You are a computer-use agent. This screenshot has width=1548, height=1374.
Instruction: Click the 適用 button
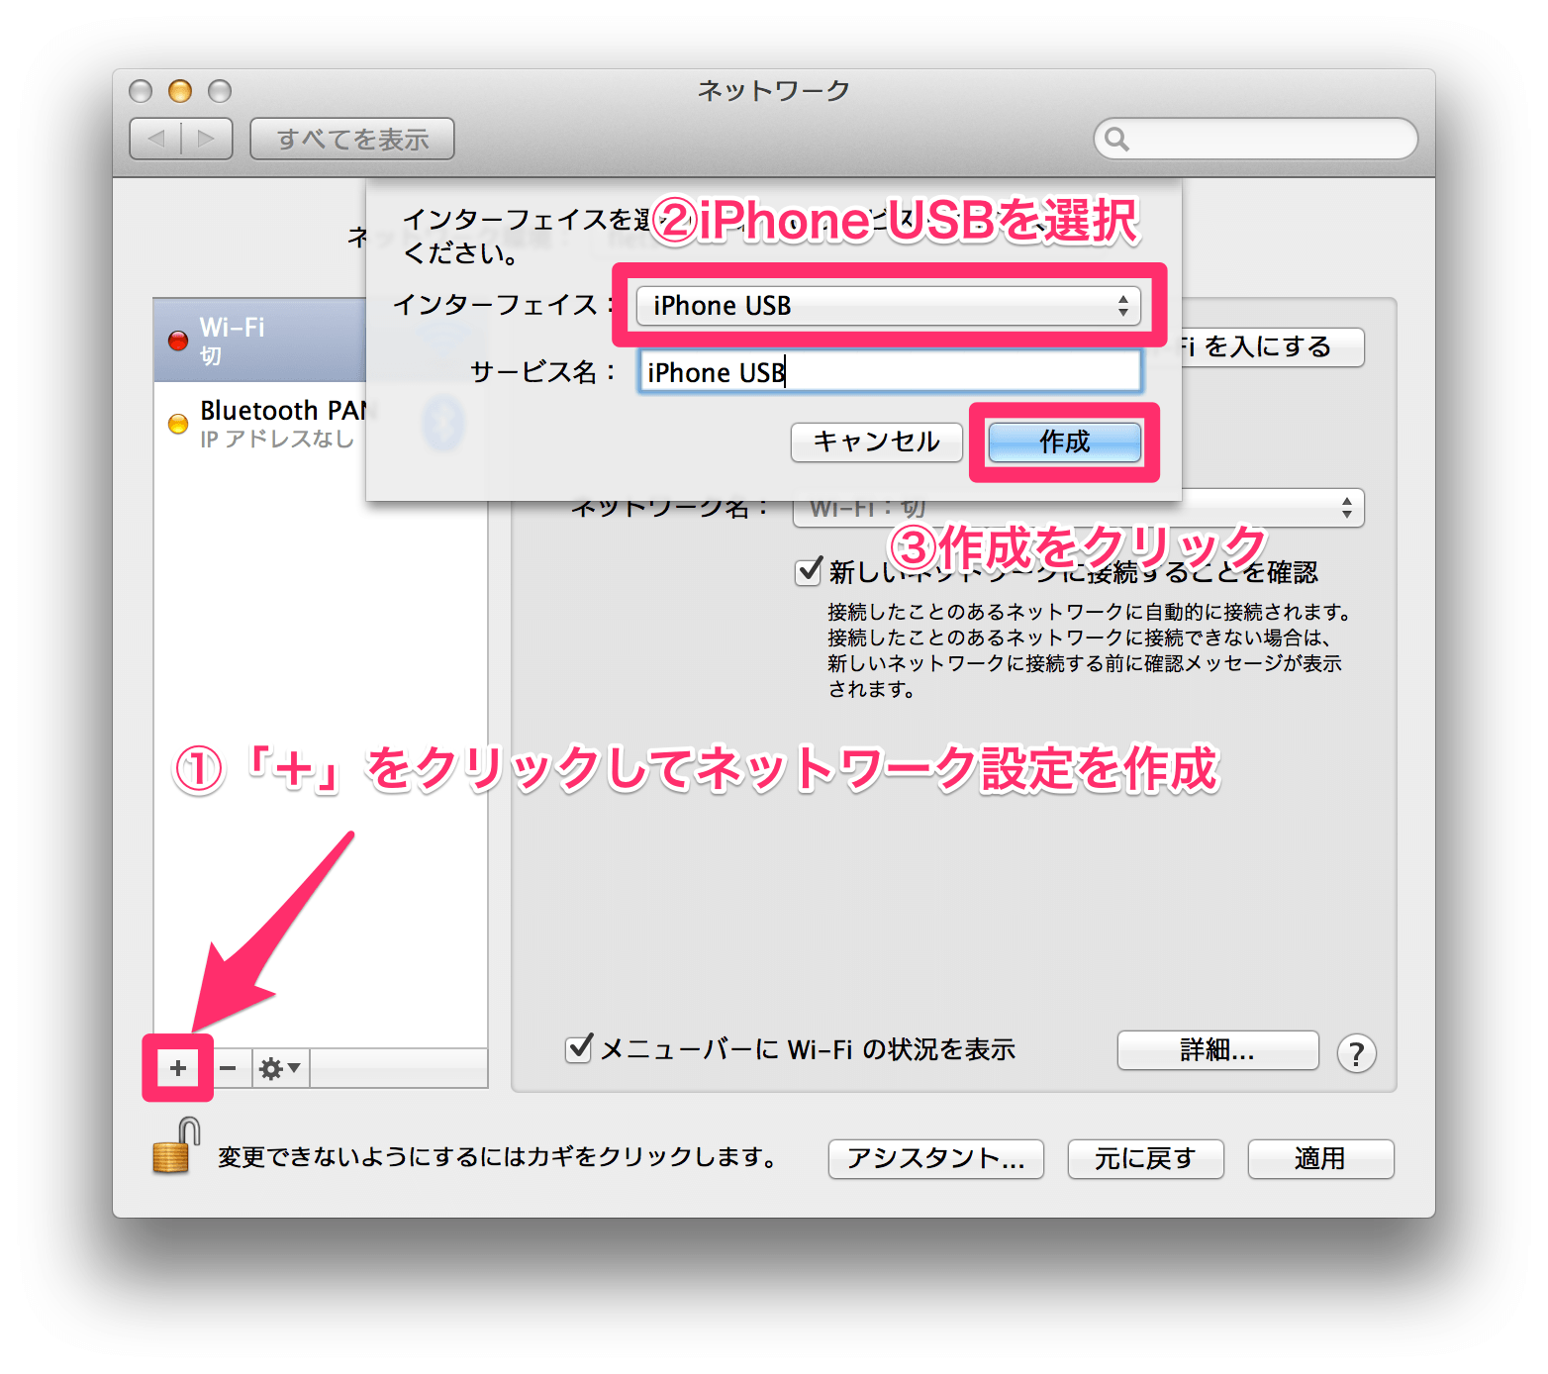1320,1158
